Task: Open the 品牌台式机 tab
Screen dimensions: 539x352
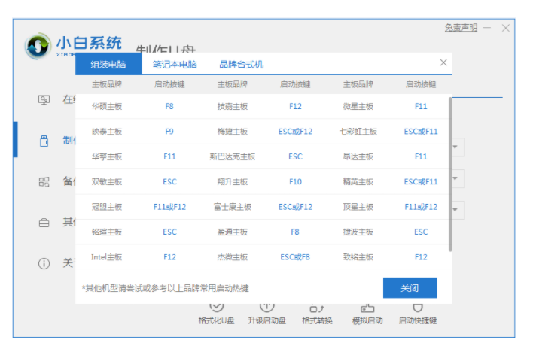Action: click(241, 65)
